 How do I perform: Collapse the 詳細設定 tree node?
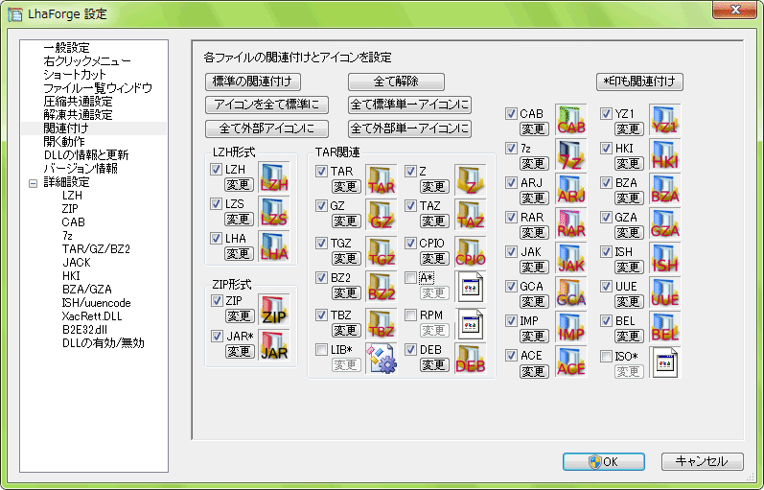(34, 184)
